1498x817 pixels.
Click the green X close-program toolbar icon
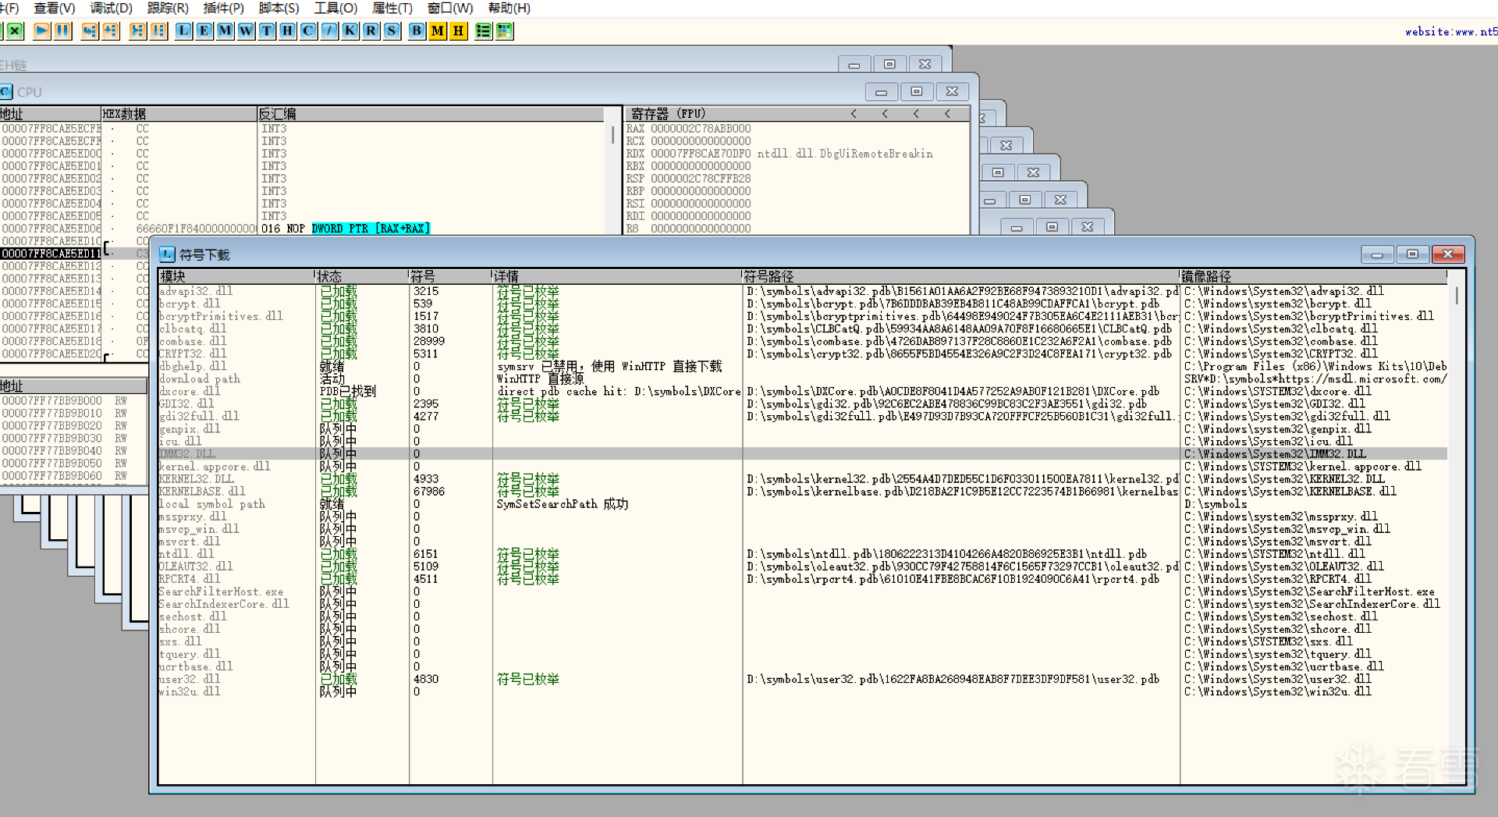point(15,30)
